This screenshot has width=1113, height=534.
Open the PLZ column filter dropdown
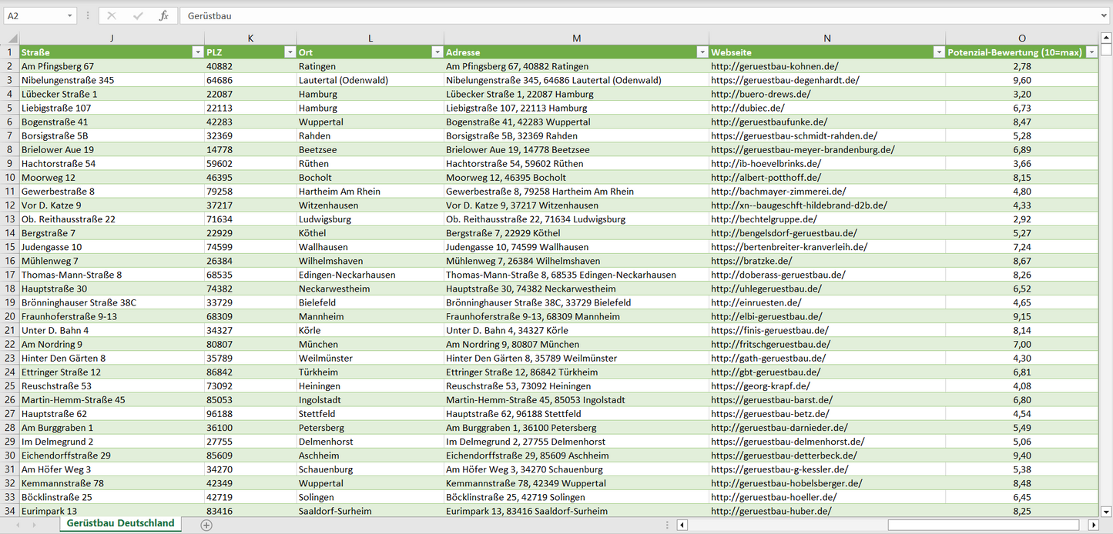pos(290,52)
